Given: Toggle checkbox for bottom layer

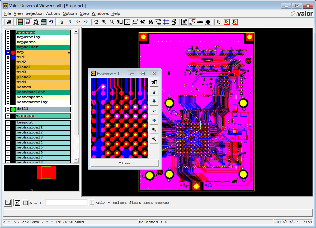Looking at the screenshot, I should click(8, 87).
